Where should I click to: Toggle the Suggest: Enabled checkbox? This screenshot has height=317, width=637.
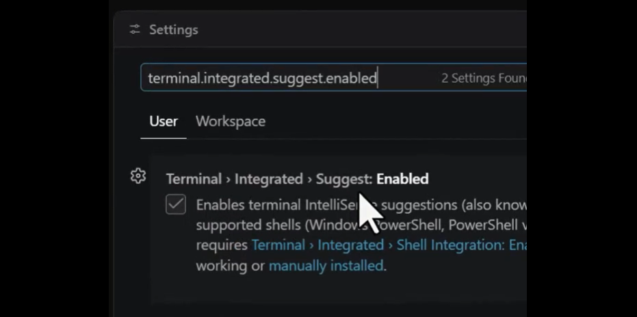tap(176, 204)
